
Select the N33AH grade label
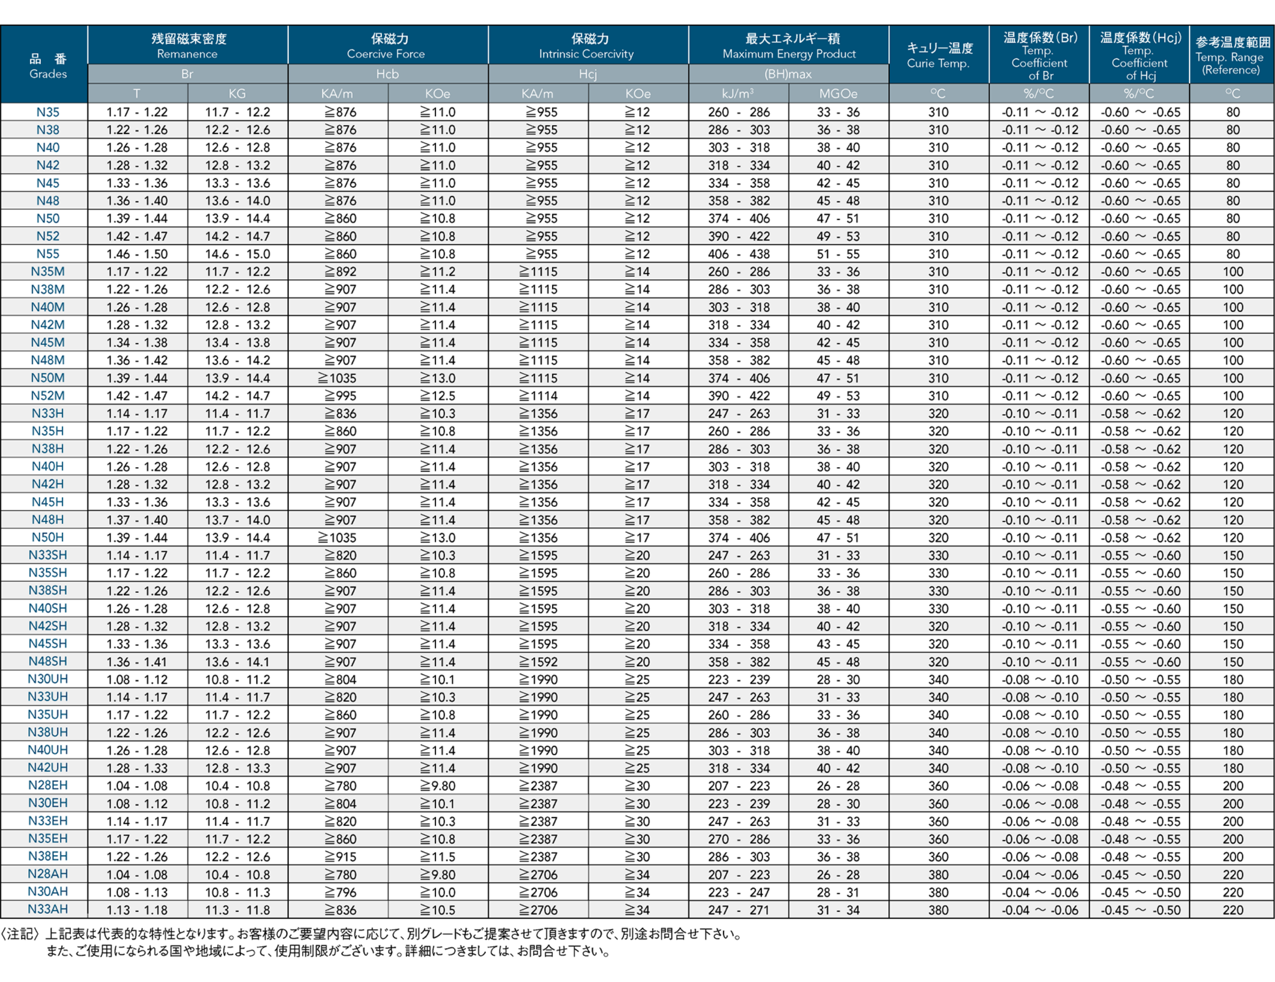tap(48, 909)
